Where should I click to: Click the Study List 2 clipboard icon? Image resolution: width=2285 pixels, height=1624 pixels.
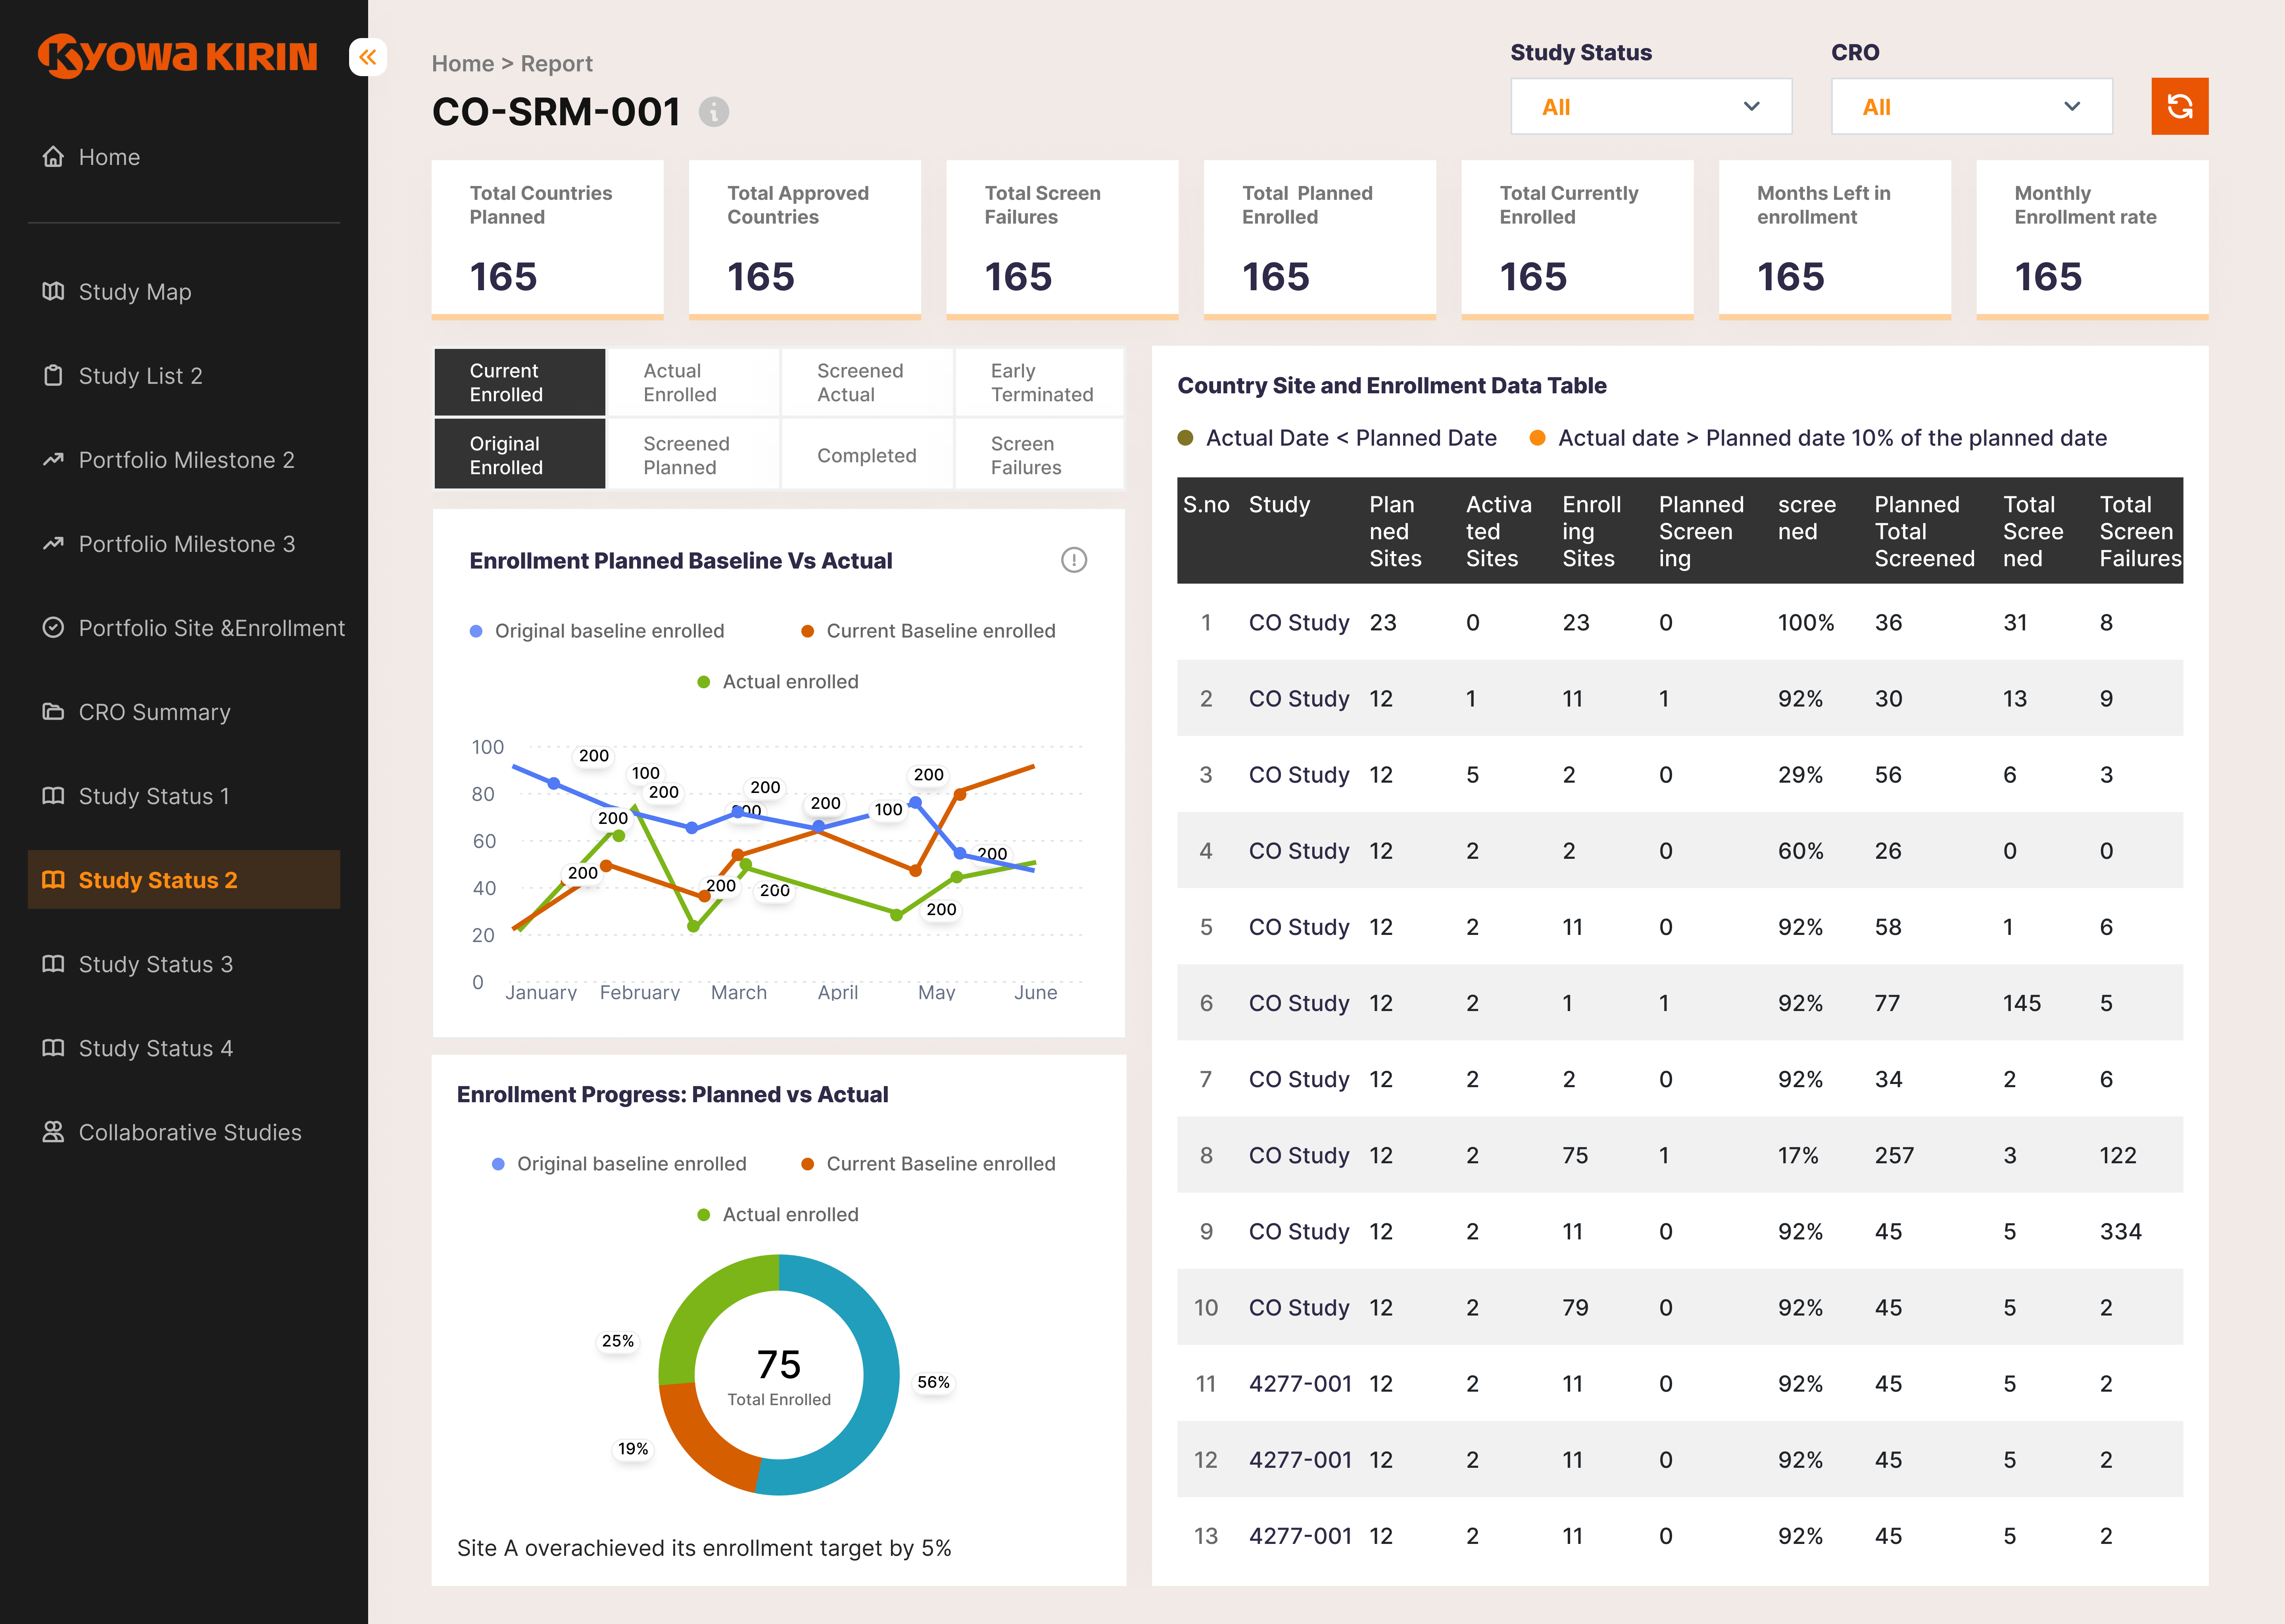click(x=53, y=376)
